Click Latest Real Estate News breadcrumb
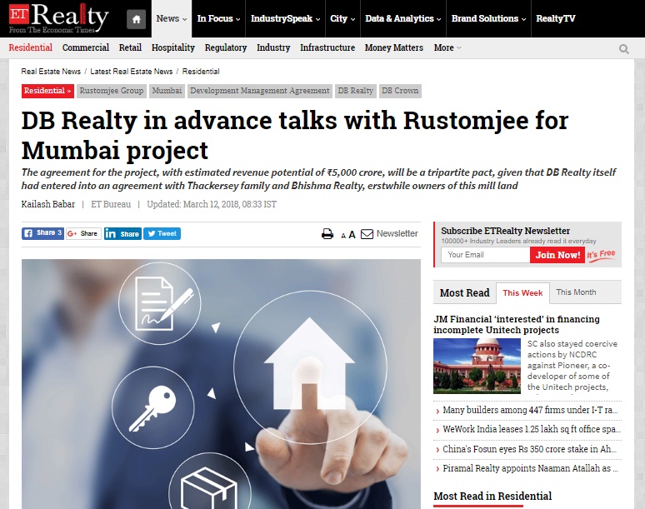Screen dimensions: 645x509 (131, 72)
